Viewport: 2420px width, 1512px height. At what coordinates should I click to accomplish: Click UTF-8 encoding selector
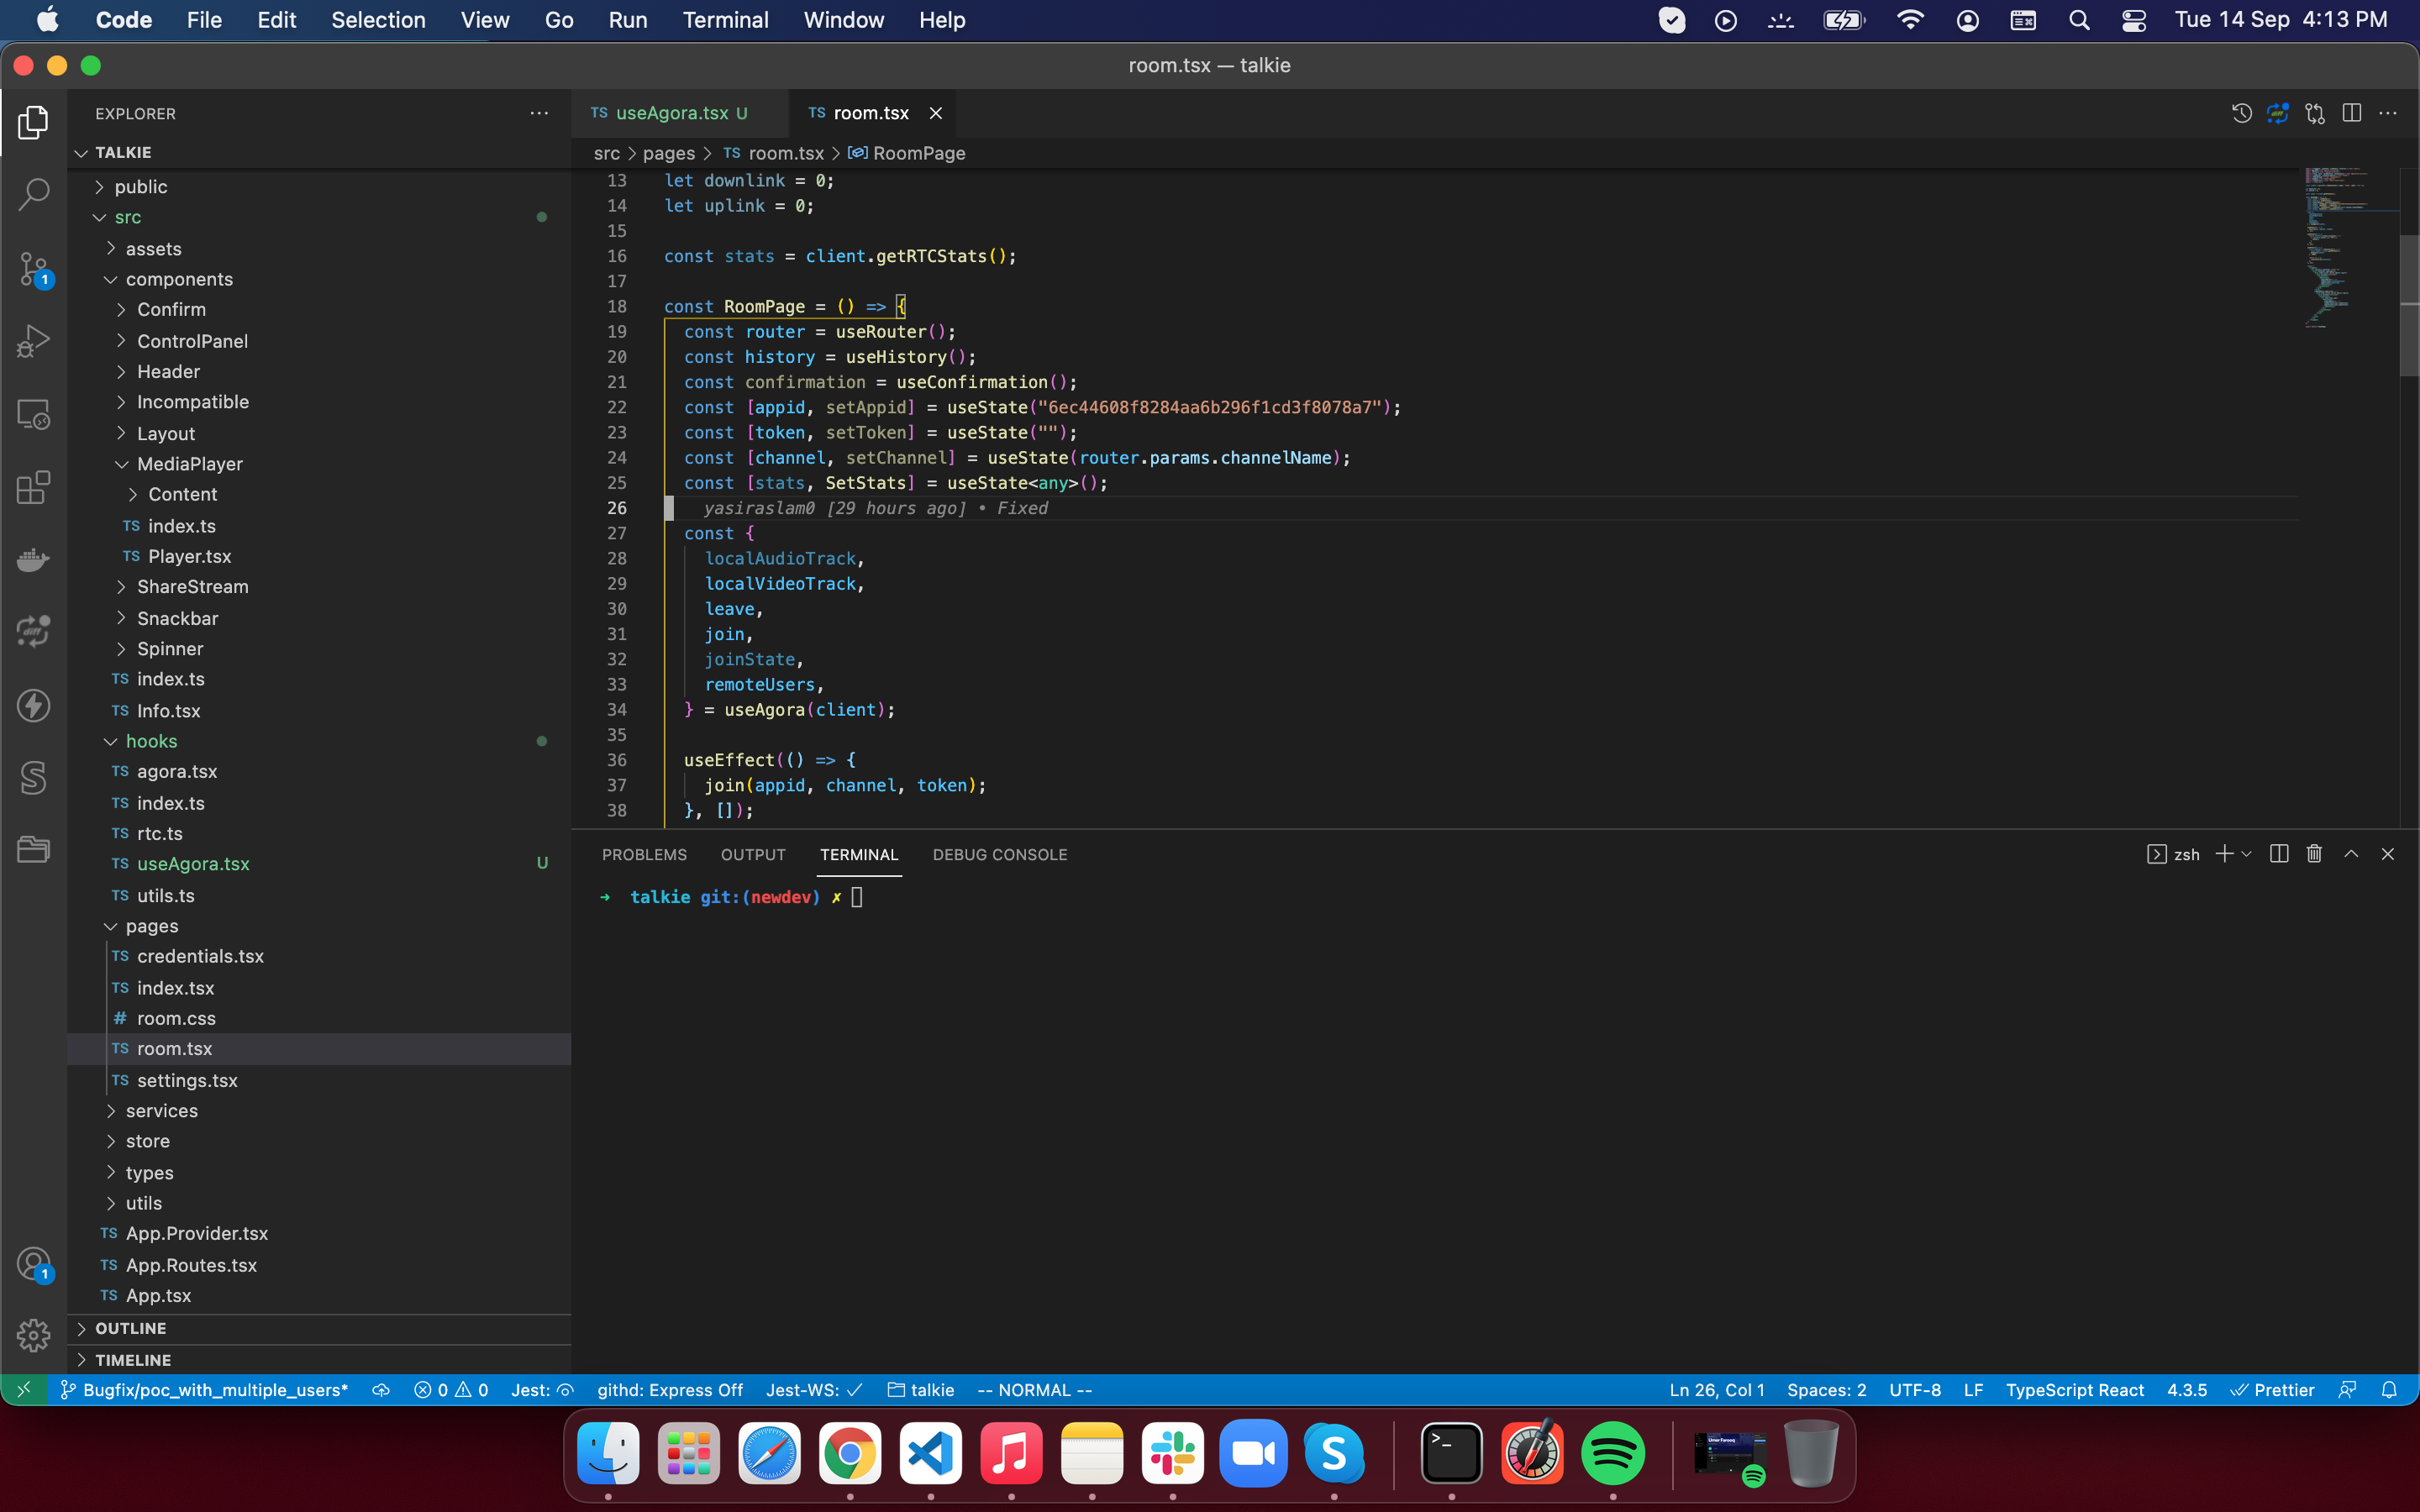tap(1914, 1390)
